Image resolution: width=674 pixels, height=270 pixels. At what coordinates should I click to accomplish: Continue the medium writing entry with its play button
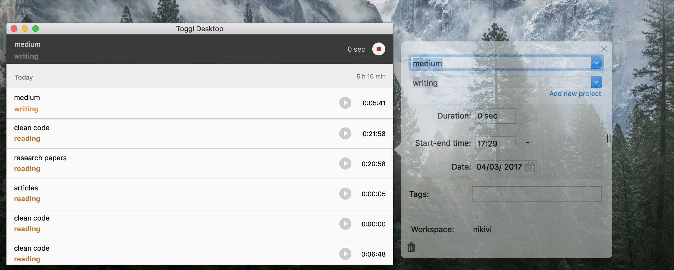(x=345, y=103)
